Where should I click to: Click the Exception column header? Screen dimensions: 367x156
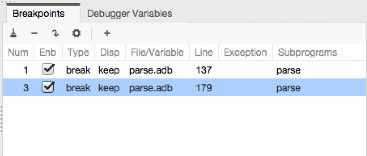point(245,53)
